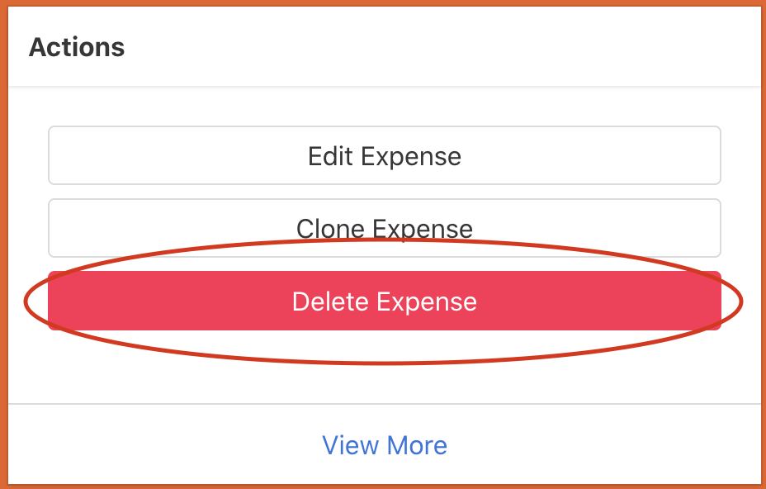Expand the list with View More
The width and height of the screenshot is (766, 489).
pos(385,445)
